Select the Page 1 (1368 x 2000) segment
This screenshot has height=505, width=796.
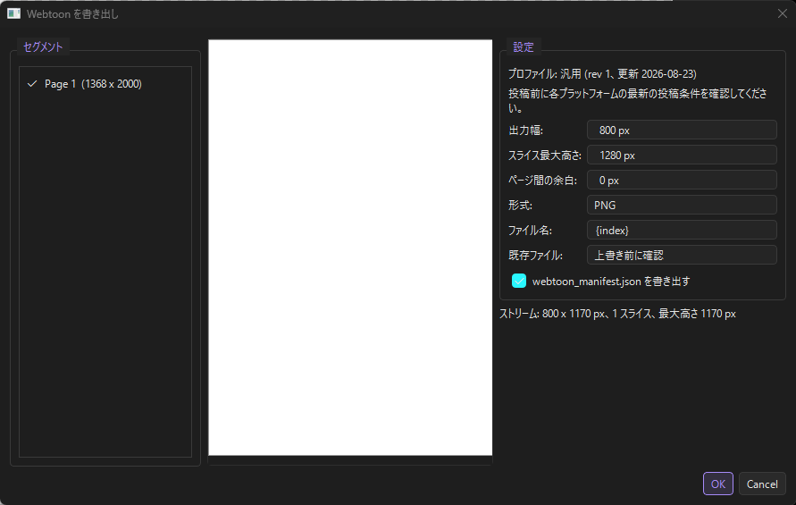105,84
